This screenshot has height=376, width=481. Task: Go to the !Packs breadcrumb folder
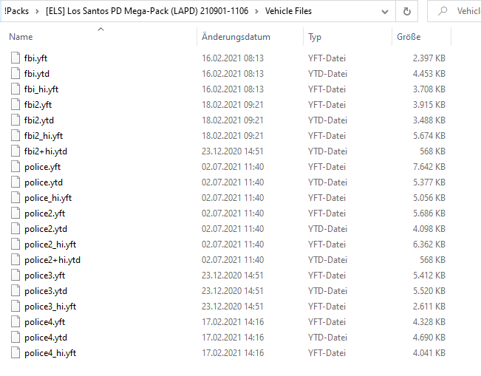16,11
